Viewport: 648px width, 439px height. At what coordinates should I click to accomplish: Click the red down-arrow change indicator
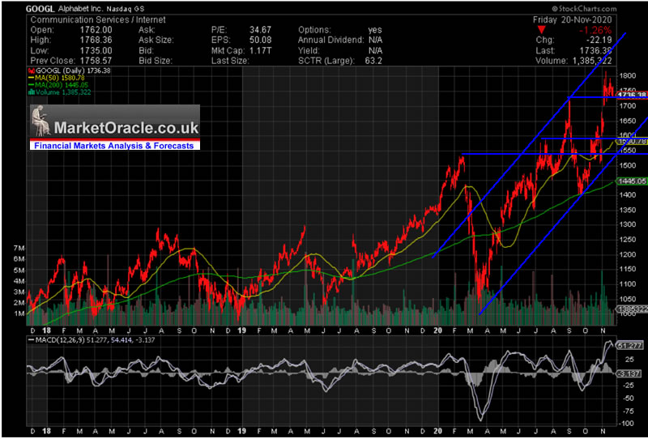541,29
